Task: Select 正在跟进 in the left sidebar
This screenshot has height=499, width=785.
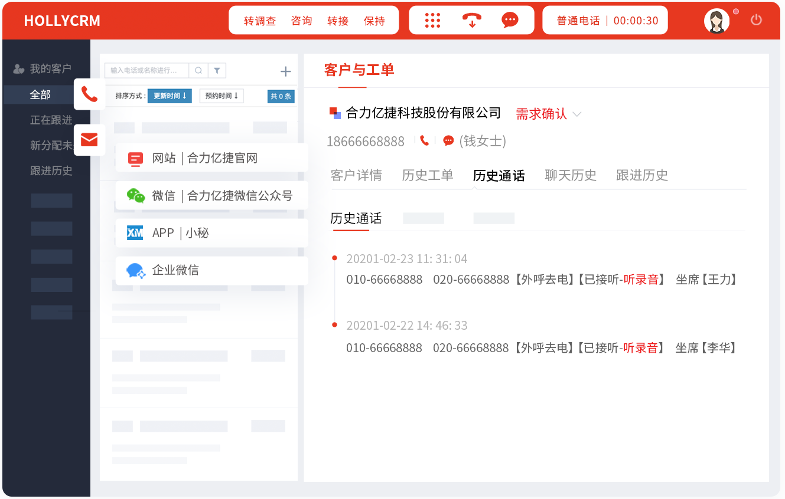Action: [51, 120]
